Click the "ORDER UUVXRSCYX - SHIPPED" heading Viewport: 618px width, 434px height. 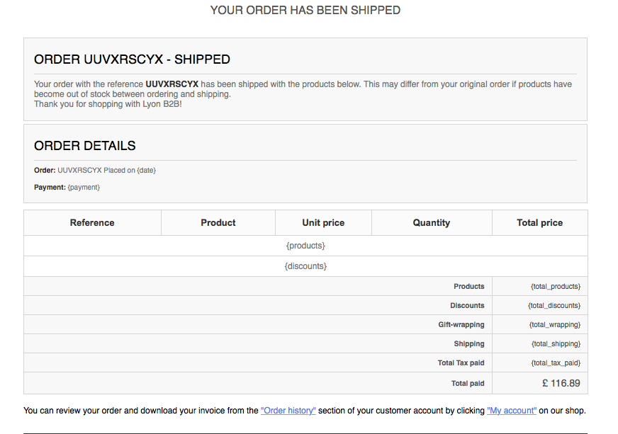[x=132, y=59]
